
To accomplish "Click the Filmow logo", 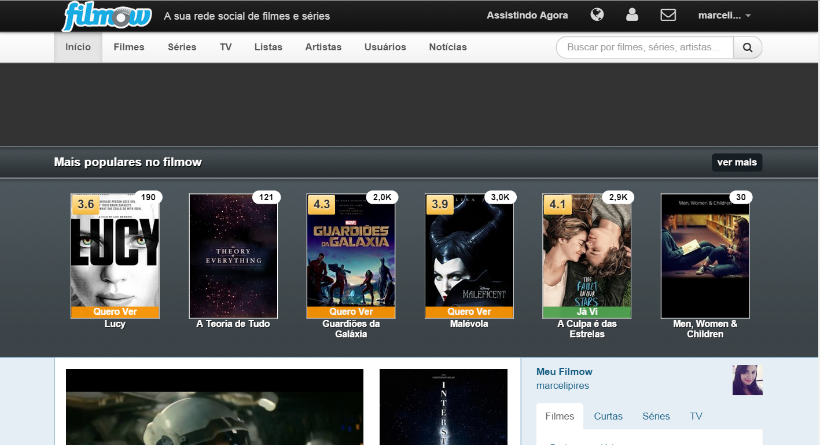I will click(107, 16).
